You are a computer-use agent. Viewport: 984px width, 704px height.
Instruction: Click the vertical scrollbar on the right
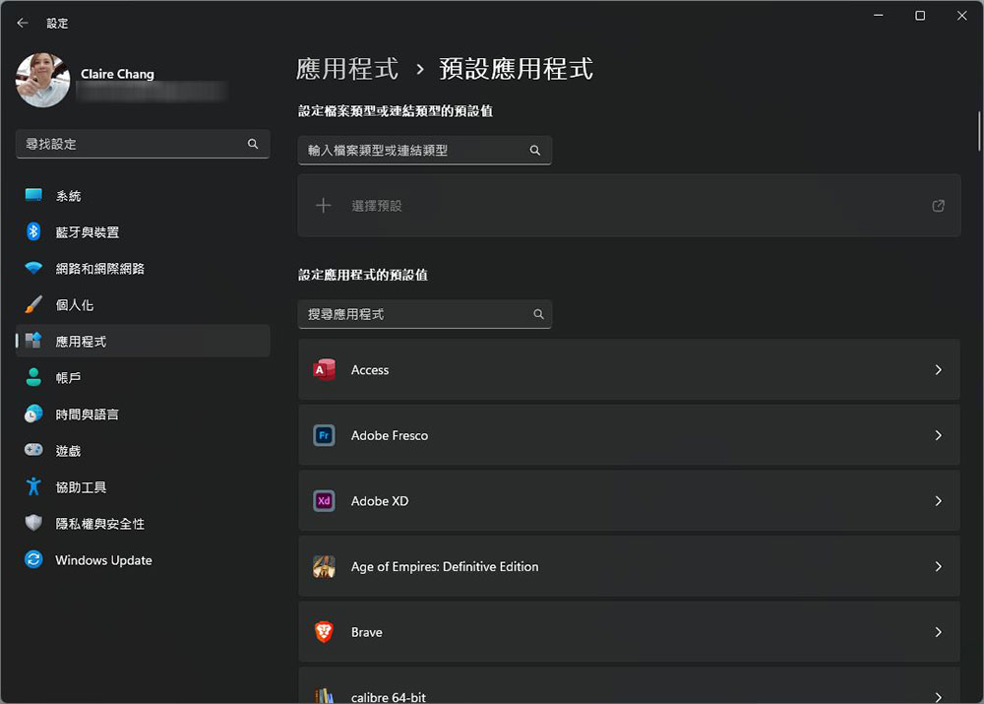pyautogui.click(x=979, y=131)
